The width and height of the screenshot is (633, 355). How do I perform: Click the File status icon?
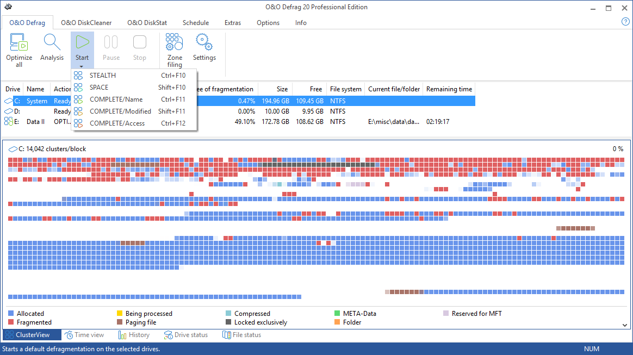pyautogui.click(x=227, y=335)
